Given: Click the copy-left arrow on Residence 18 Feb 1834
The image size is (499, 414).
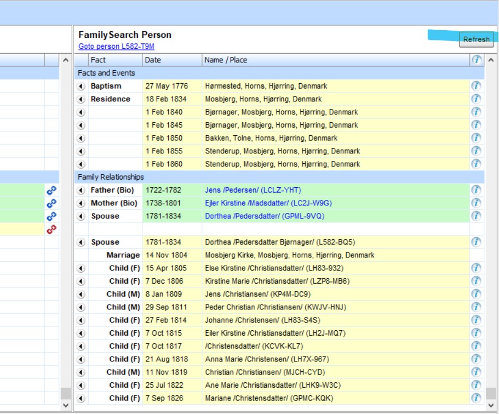Looking at the screenshot, I should click(81, 99).
